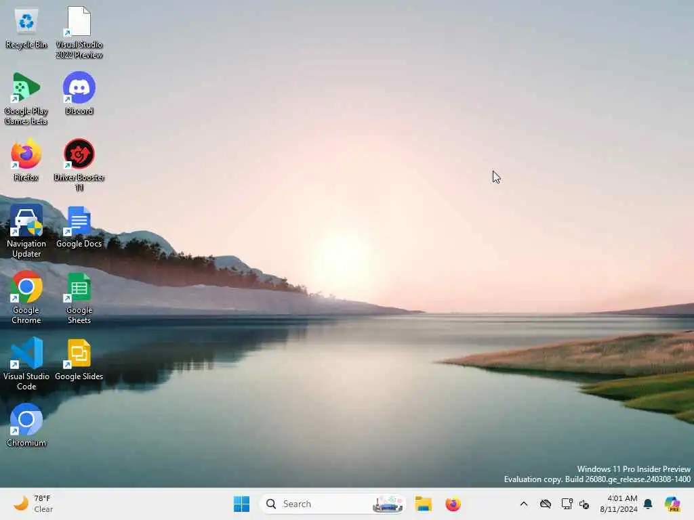Open the Windows Start menu
The image size is (694, 520).
tap(241, 504)
